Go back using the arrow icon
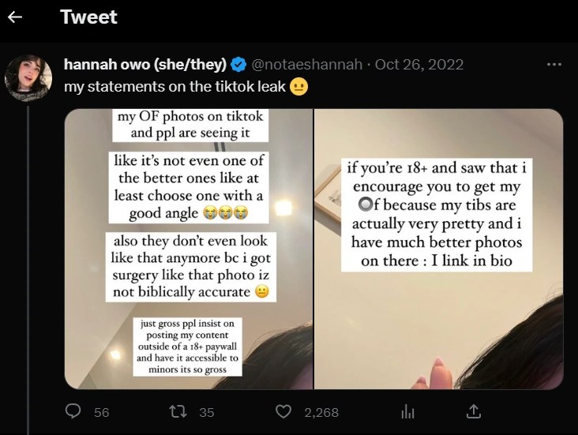 pos(15,17)
